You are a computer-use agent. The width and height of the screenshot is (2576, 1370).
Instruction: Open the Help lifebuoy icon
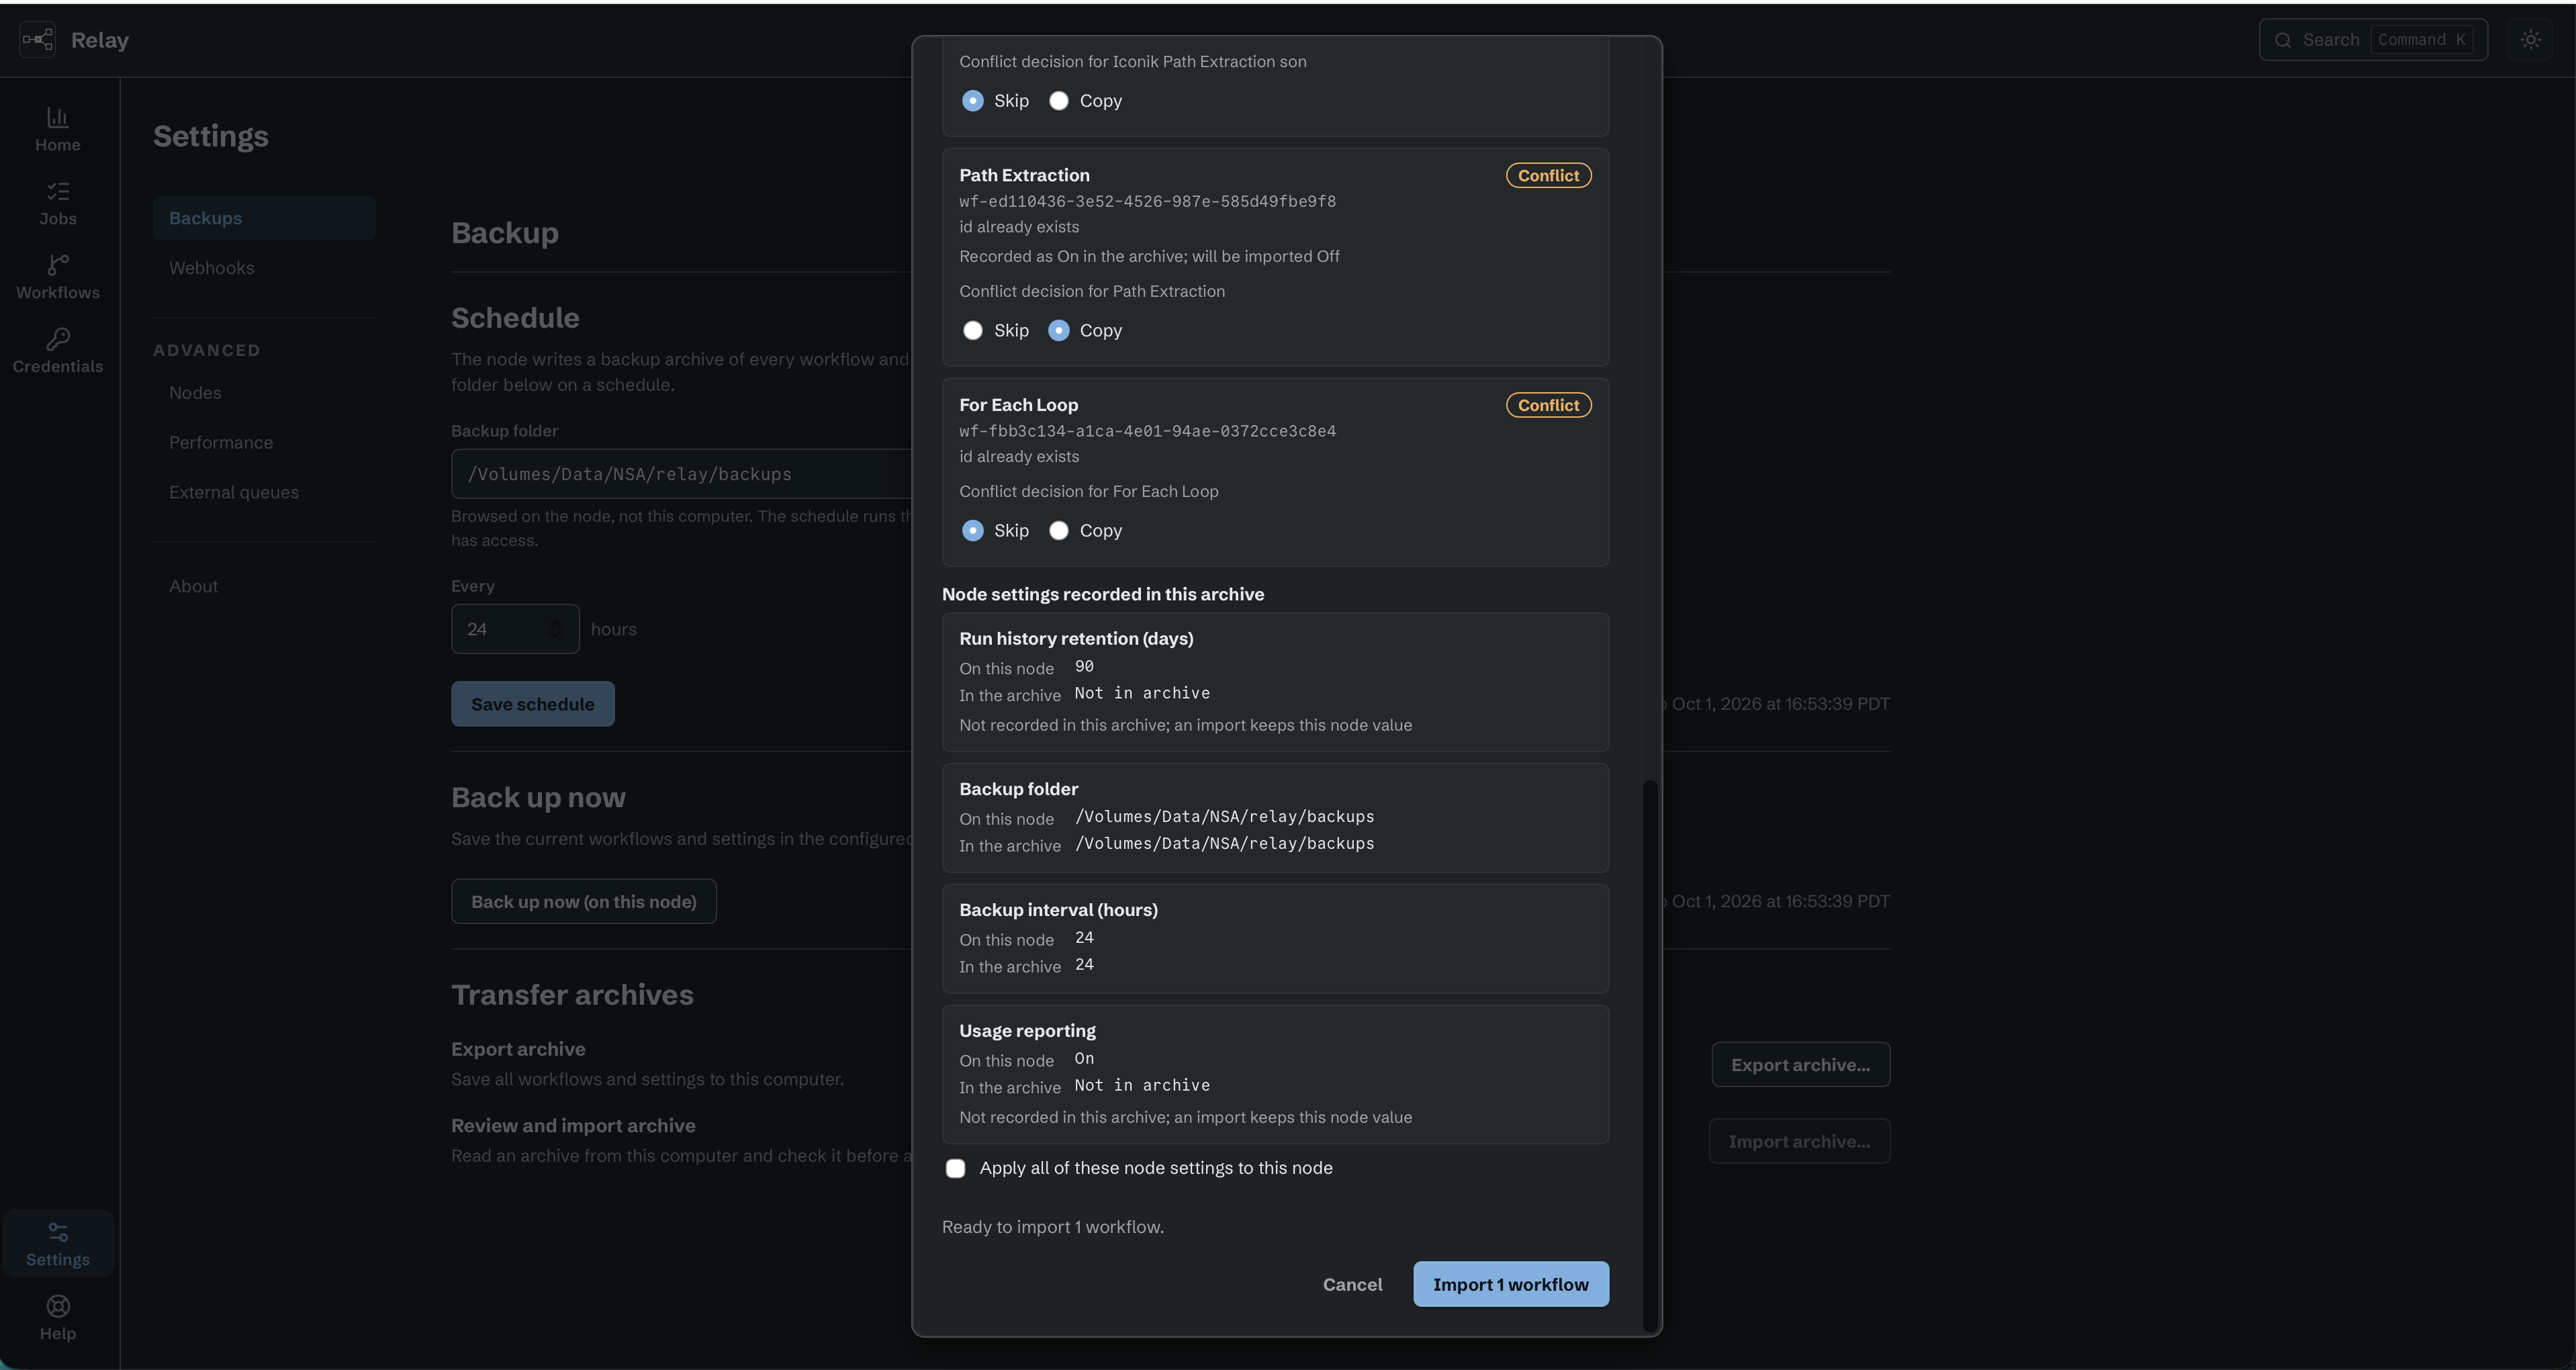[x=58, y=1306]
